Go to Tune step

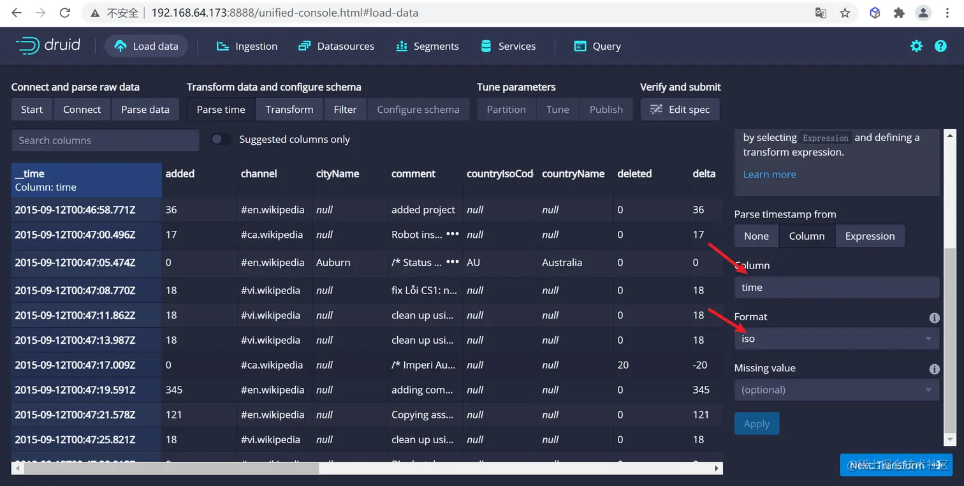click(558, 109)
